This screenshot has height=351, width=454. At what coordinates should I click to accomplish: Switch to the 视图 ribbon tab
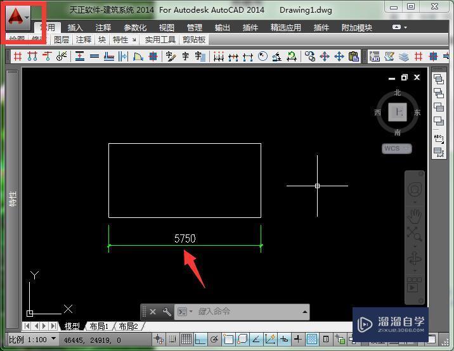pyautogui.click(x=167, y=27)
